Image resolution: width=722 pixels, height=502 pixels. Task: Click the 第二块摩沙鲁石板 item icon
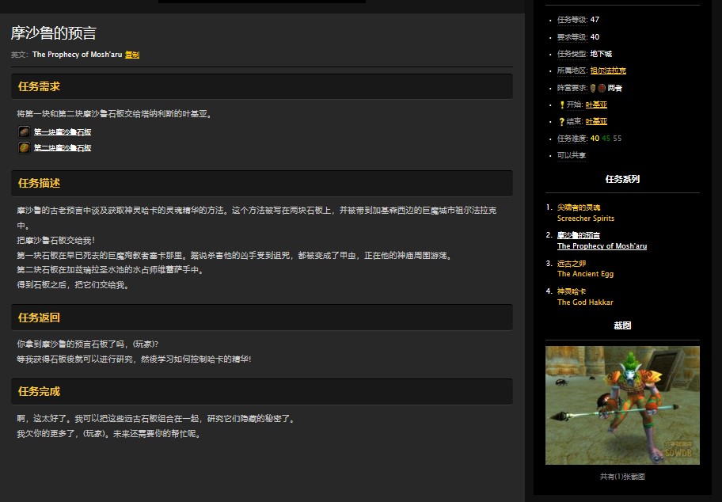click(x=23, y=149)
